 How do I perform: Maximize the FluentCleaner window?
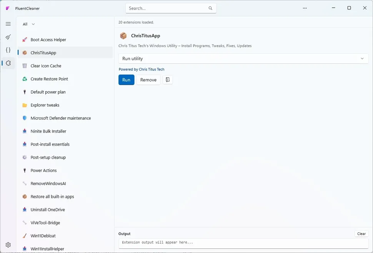pos(349,8)
